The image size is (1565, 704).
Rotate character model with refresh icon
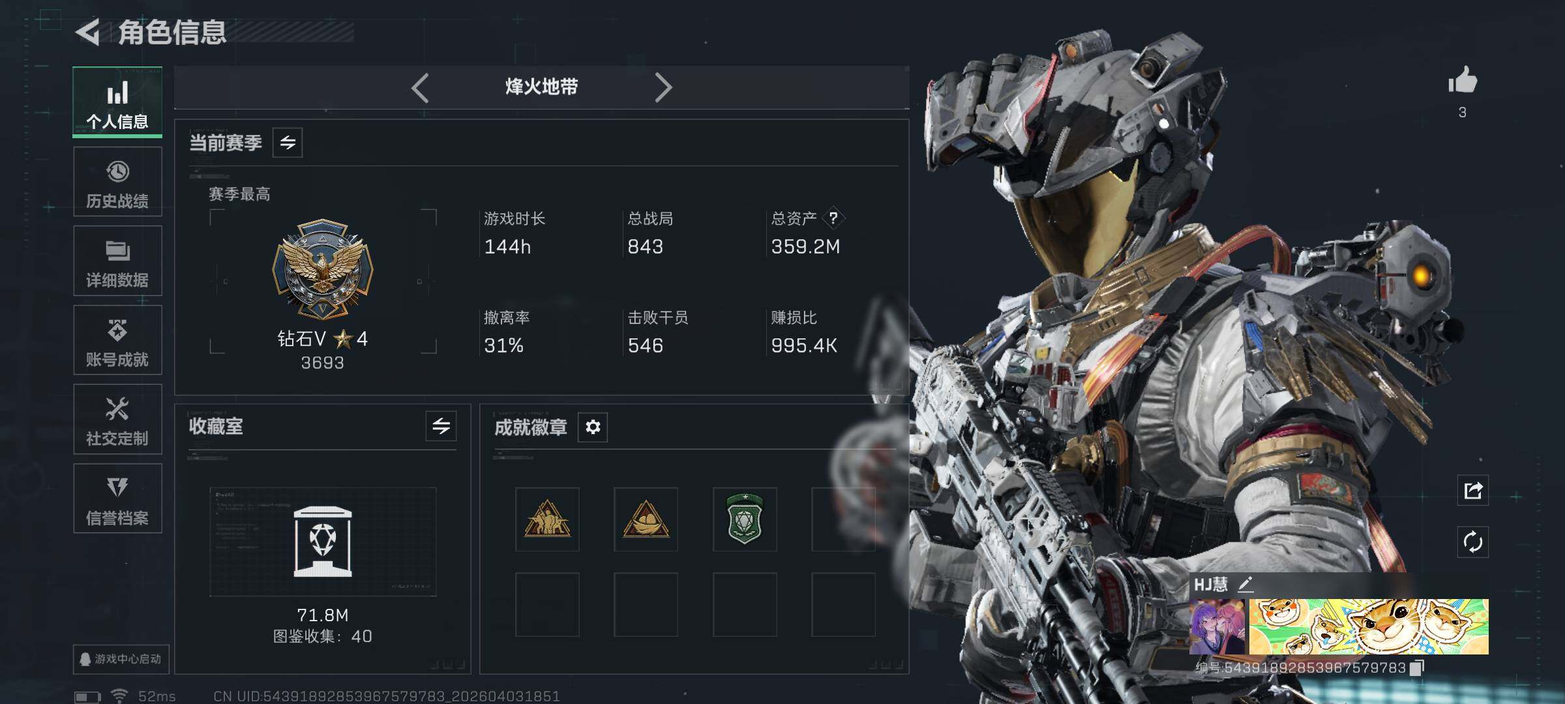[1473, 542]
